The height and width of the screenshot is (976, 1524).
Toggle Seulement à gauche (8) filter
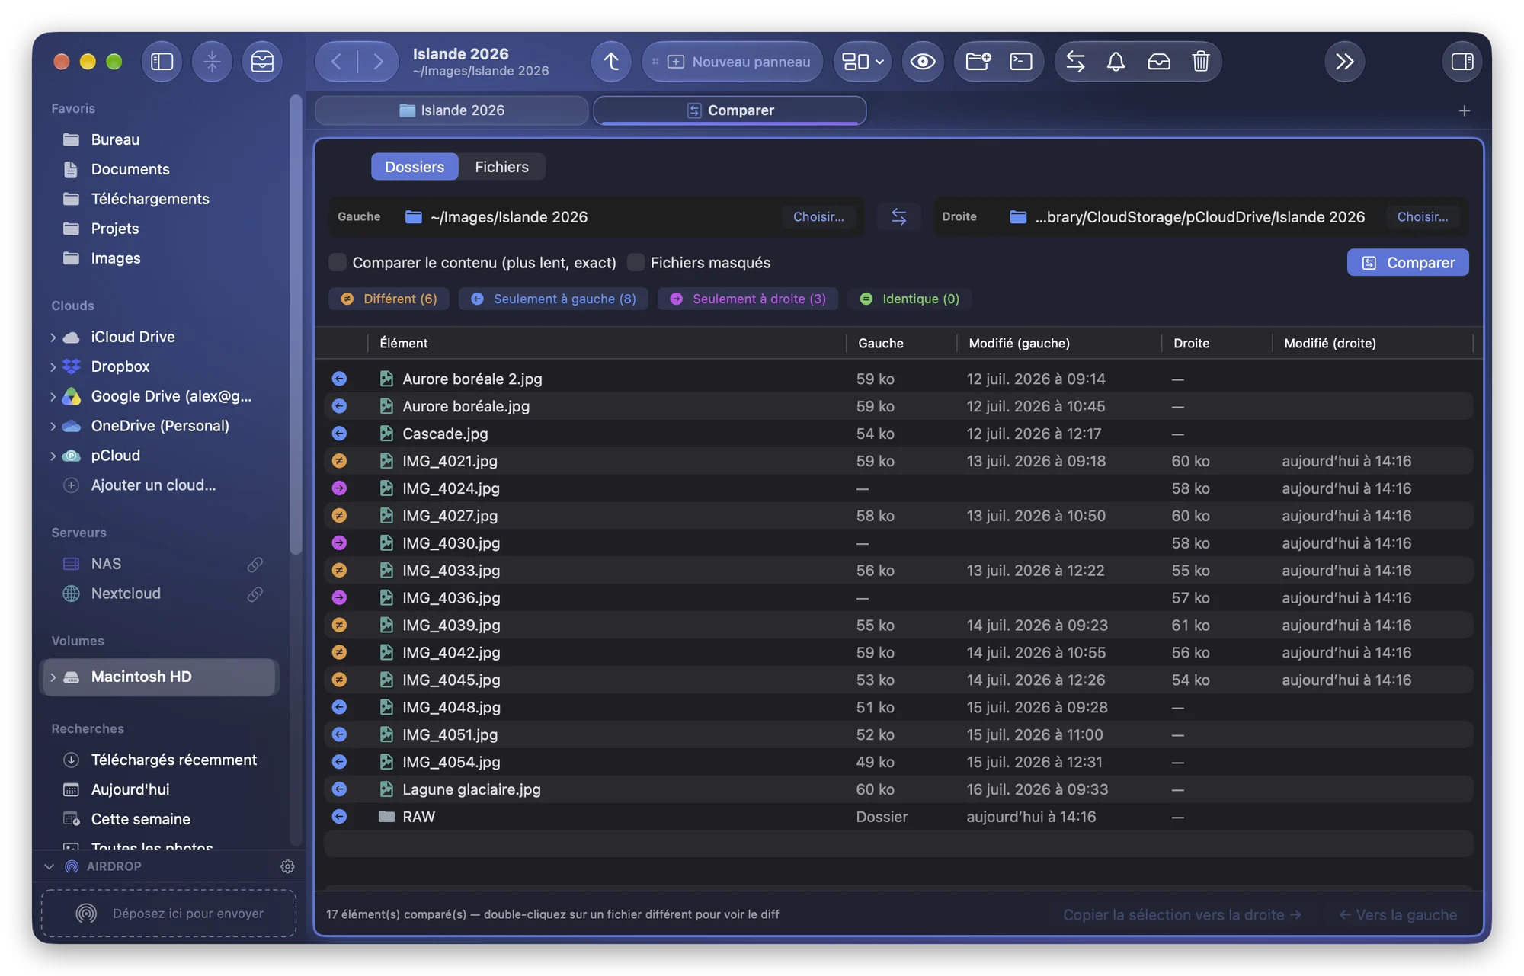[x=553, y=299]
